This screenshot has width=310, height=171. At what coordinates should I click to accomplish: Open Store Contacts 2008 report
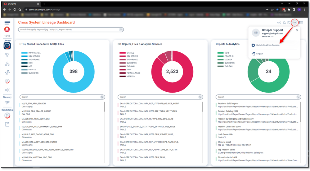[x=227, y=157]
